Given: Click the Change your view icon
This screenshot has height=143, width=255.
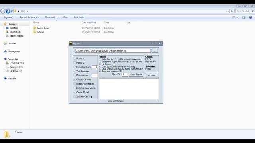Looking at the screenshot, I should (234, 17).
